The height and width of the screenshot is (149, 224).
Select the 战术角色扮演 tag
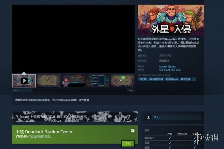click(x=156, y=79)
